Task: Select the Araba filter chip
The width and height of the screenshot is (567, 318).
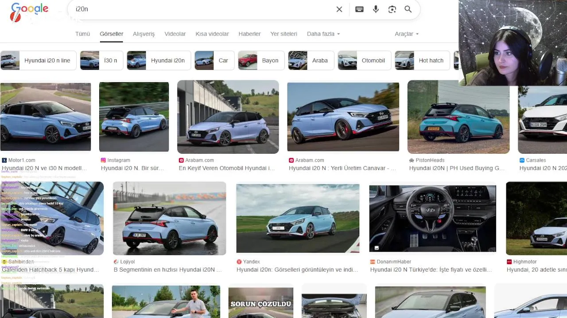Action: click(x=311, y=61)
